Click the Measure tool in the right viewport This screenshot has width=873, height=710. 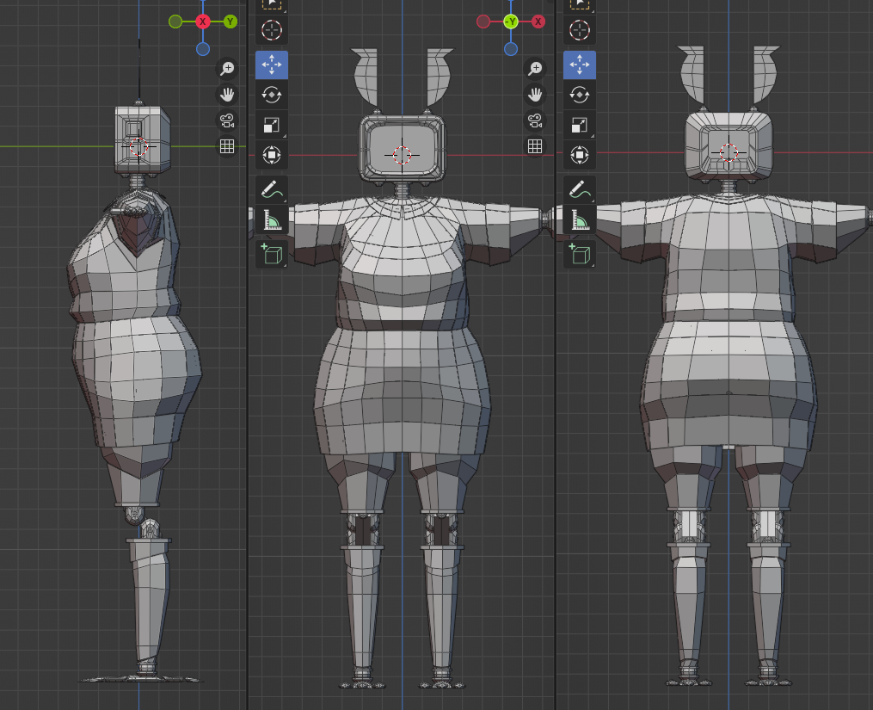tap(580, 221)
